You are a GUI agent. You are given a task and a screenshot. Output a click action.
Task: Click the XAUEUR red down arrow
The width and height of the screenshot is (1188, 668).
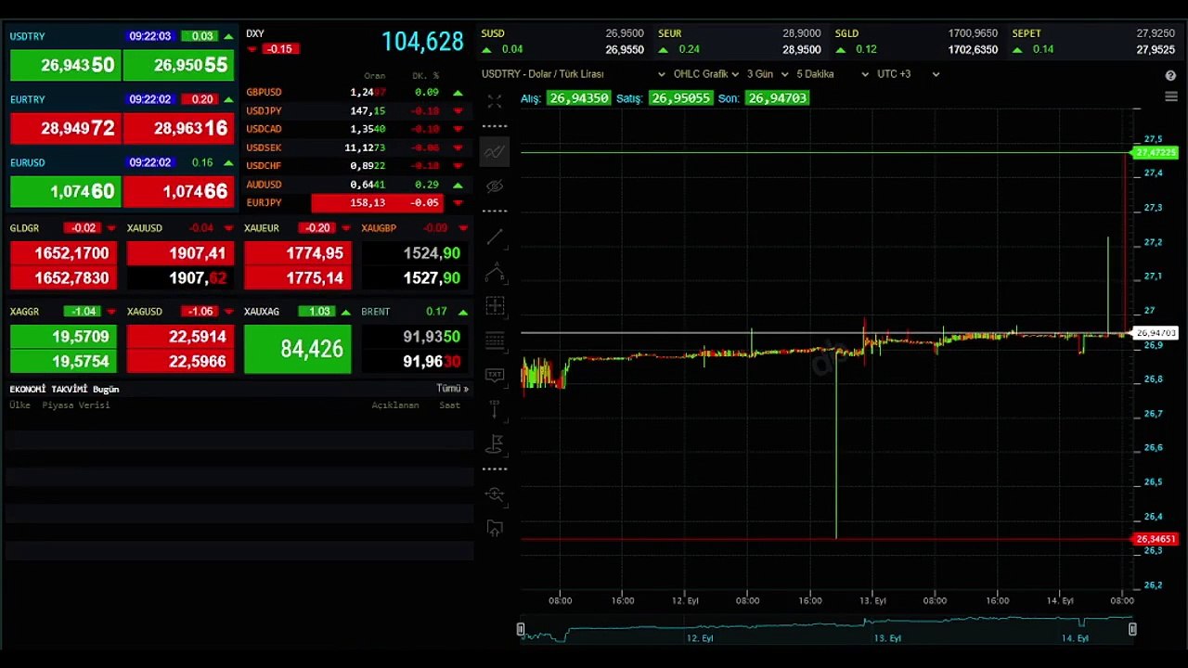pyautogui.click(x=346, y=228)
